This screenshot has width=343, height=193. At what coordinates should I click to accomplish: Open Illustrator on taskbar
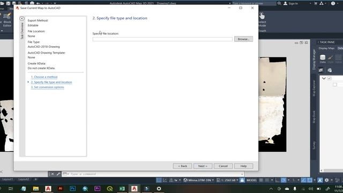coord(61,189)
